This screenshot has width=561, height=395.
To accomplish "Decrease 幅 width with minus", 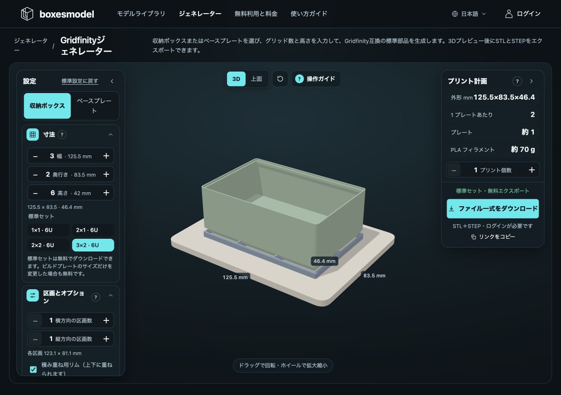I will tap(36, 156).
